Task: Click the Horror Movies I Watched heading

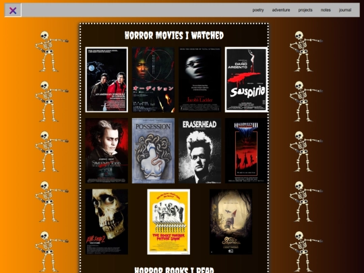Action: tap(174, 36)
